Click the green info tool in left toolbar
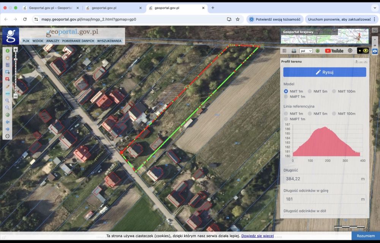Screen dimensions: 380x243 (x=7, y=51)
